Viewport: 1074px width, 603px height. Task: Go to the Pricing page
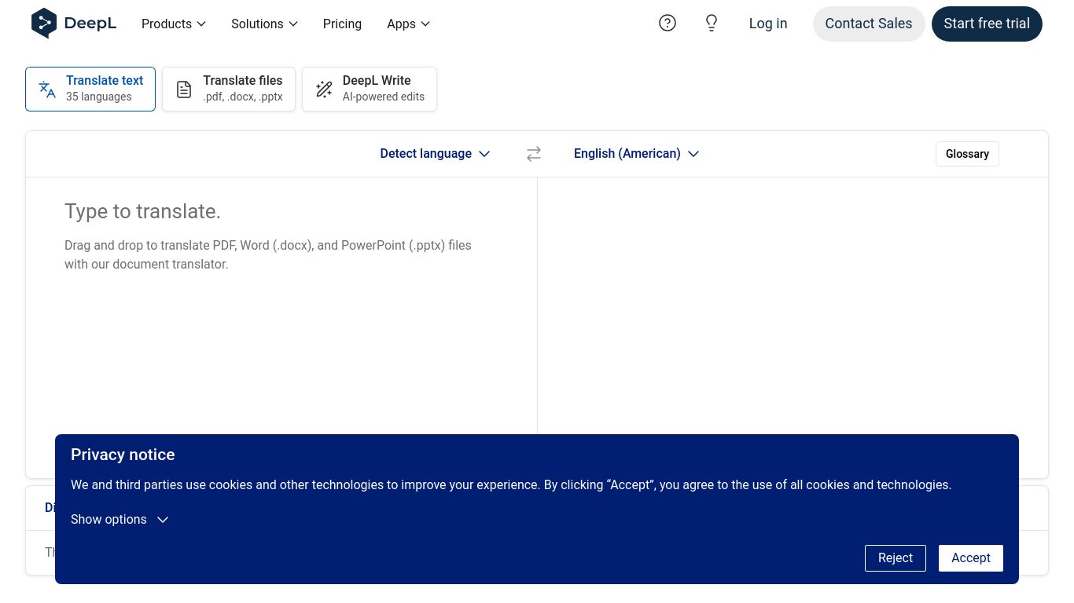pyautogui.click(x=342, y=24)
